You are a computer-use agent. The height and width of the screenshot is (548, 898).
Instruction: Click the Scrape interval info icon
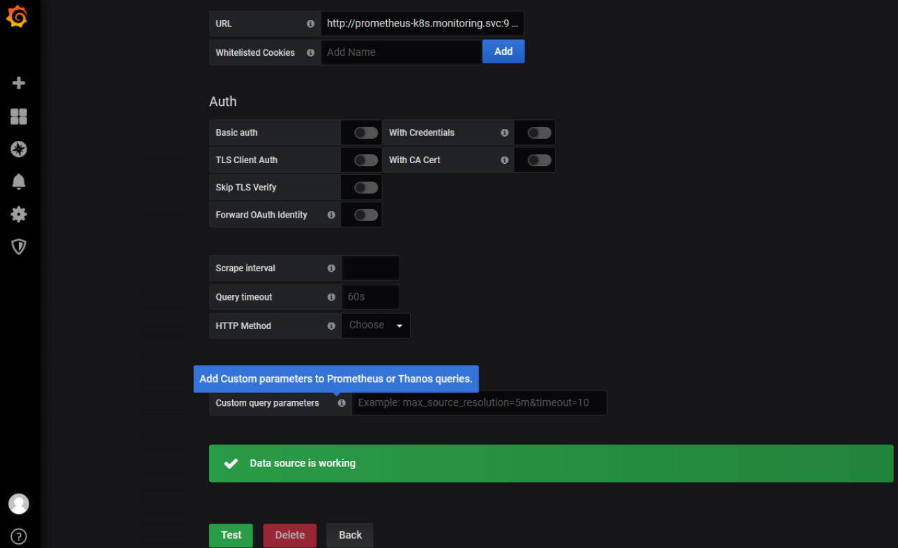[331, 268]
